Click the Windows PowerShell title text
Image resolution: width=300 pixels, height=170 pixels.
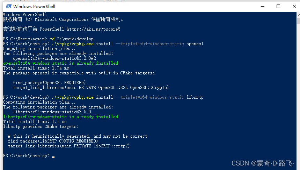pyautogui.click(x=34, y=7)
